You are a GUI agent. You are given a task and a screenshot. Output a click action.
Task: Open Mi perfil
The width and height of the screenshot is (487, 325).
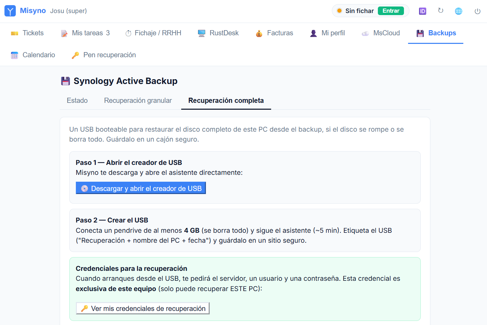(327, 33)
